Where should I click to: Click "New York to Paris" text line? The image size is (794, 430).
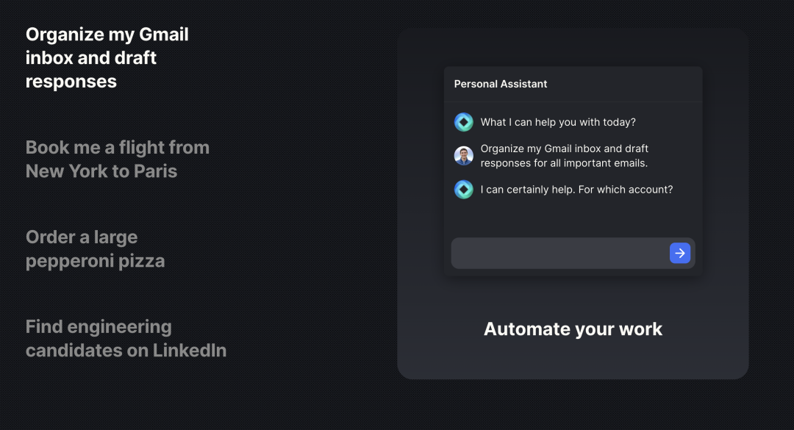pyautogui.click(x=101, y=171)
